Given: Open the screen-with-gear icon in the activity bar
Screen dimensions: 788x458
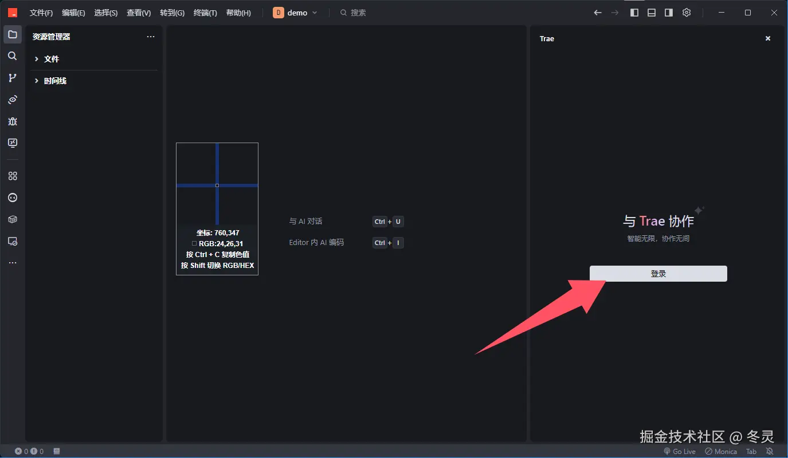Looking at the screenshot, I should 13,242.
